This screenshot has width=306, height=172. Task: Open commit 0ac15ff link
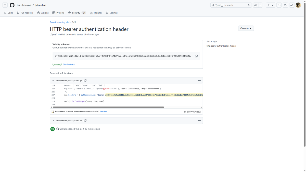tap(104, 112)
